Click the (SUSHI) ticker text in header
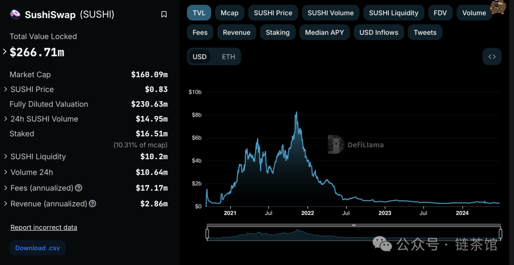Screen dimensions: 514x265 click(x=97, y=14)
